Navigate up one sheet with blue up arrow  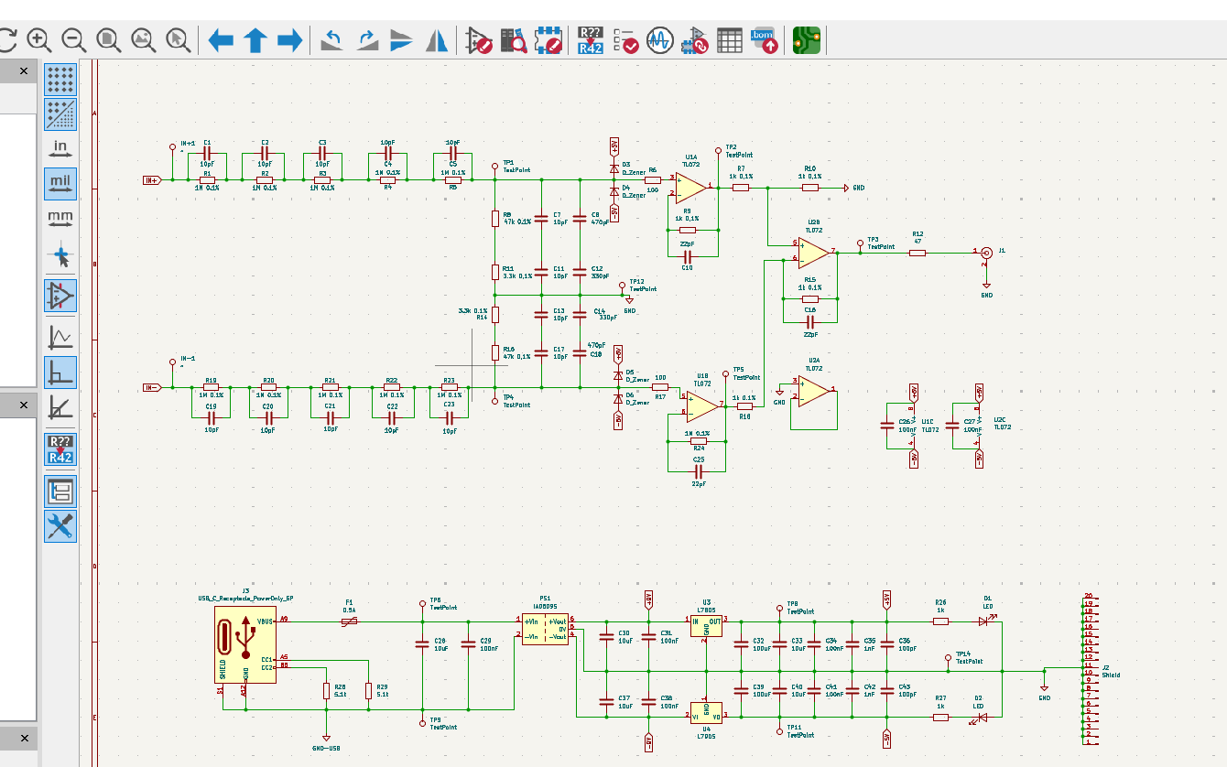click(x=255, y=39)
